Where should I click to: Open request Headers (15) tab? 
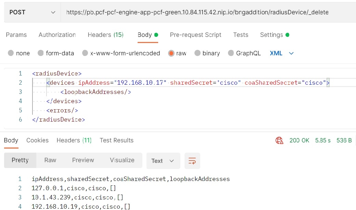[105, 35]
